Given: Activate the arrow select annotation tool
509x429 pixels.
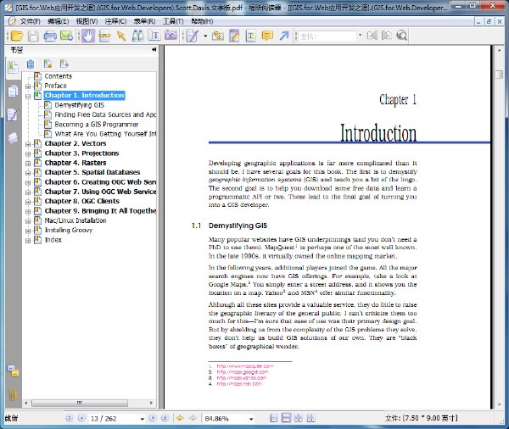Looking at the screenshot, I should coord(121,36).
